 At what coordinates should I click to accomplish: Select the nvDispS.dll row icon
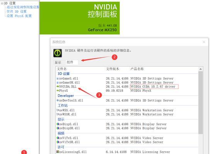point(58,124)
